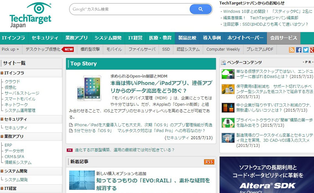314x193 pixels.
Task: Expand the システム開発 sidebar section header
Action: click(x=16, y=171)
